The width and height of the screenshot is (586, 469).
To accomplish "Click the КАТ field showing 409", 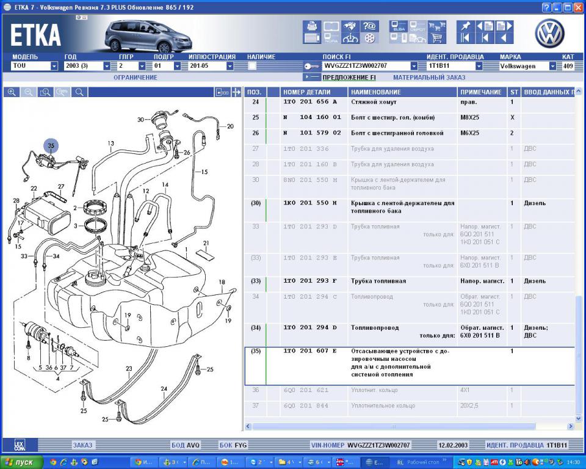I will point(568,66).
